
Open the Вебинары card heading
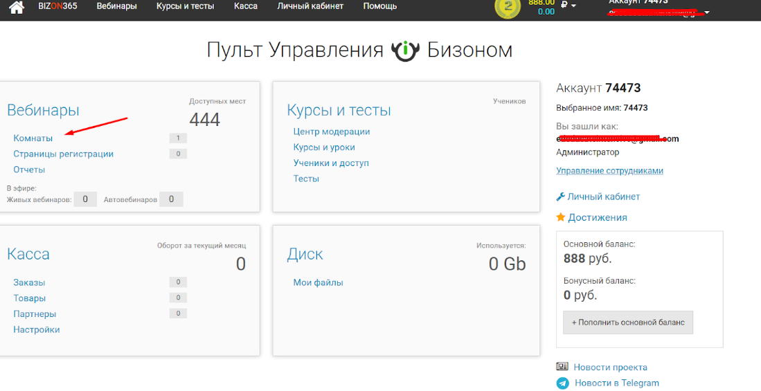click(x=43, y=110)
